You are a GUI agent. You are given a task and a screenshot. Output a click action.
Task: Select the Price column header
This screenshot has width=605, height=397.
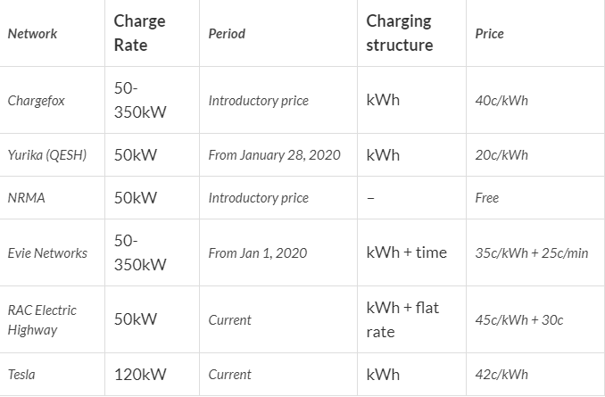[489, 34]
